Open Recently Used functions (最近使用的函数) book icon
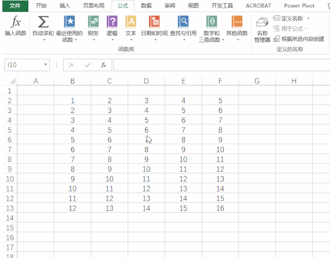 point(69,22)
